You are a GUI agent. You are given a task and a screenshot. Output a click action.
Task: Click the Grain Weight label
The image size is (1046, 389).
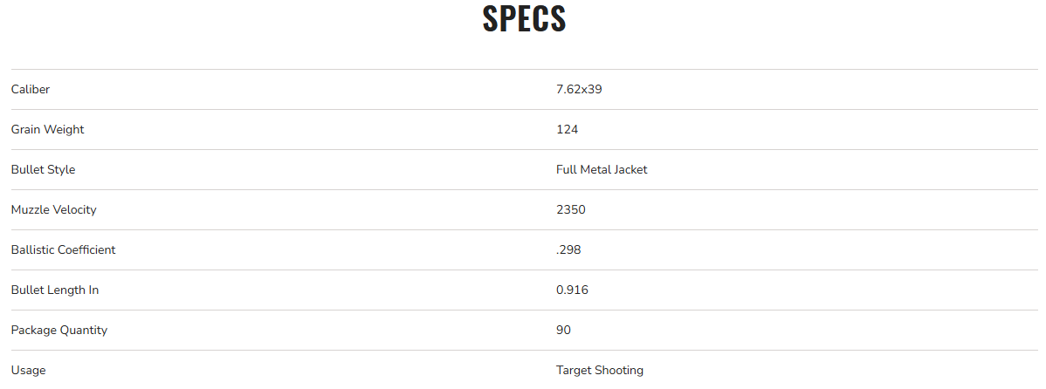coord(48,129)
